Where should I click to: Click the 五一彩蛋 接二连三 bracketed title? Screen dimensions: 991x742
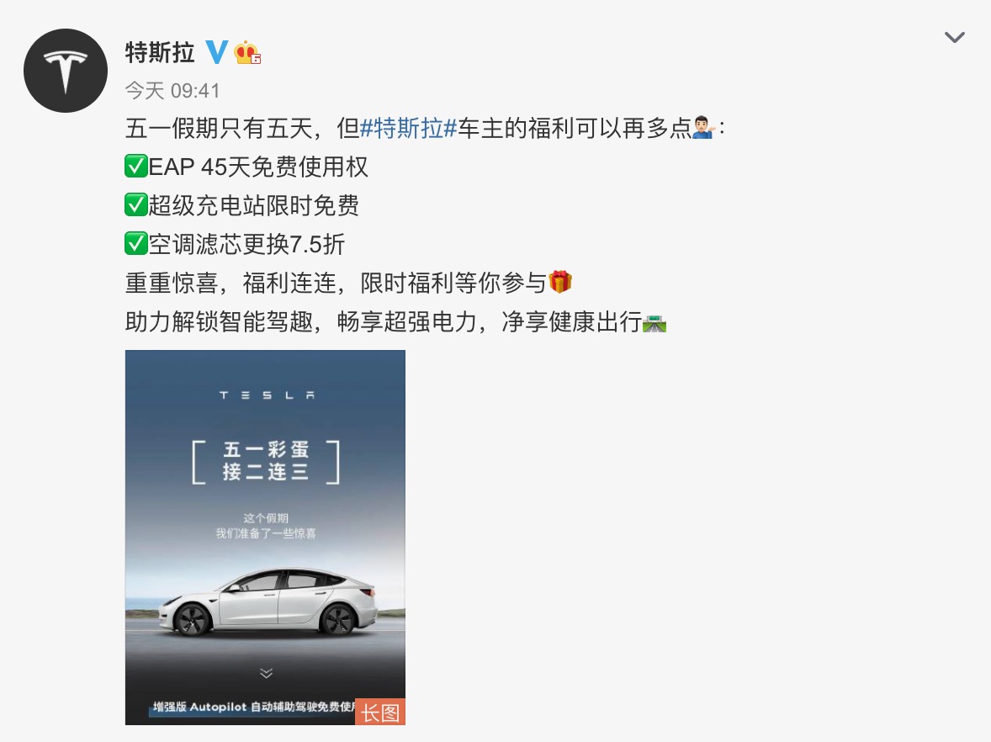266,461
